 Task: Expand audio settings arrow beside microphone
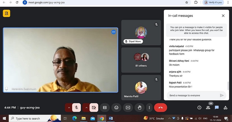point(69,108)
